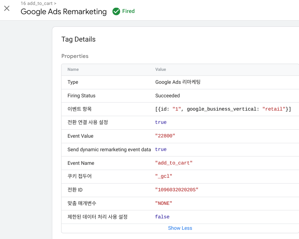Collapse properties with Show Less
This screenshot has width=299, height=239.
(x=180, y=228)
